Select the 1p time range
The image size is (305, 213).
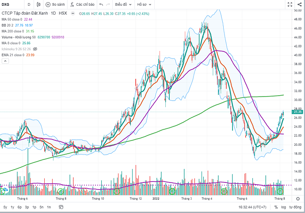click(34, 207)
